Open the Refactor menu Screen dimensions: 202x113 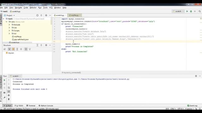(33, 8)
